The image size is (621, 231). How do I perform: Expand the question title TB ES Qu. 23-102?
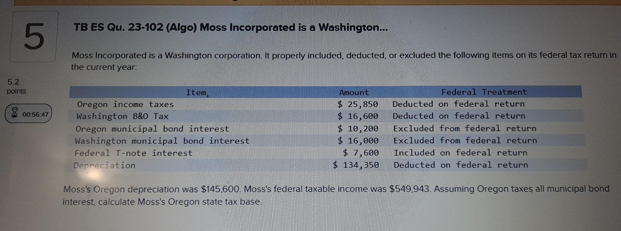tap(230, 28)
